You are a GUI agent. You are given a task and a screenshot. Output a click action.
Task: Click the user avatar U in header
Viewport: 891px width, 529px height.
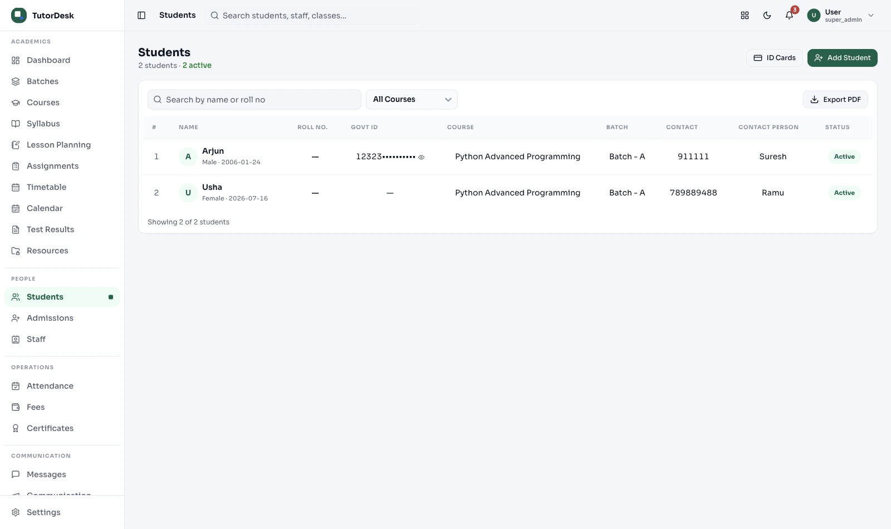coord(814,16)
